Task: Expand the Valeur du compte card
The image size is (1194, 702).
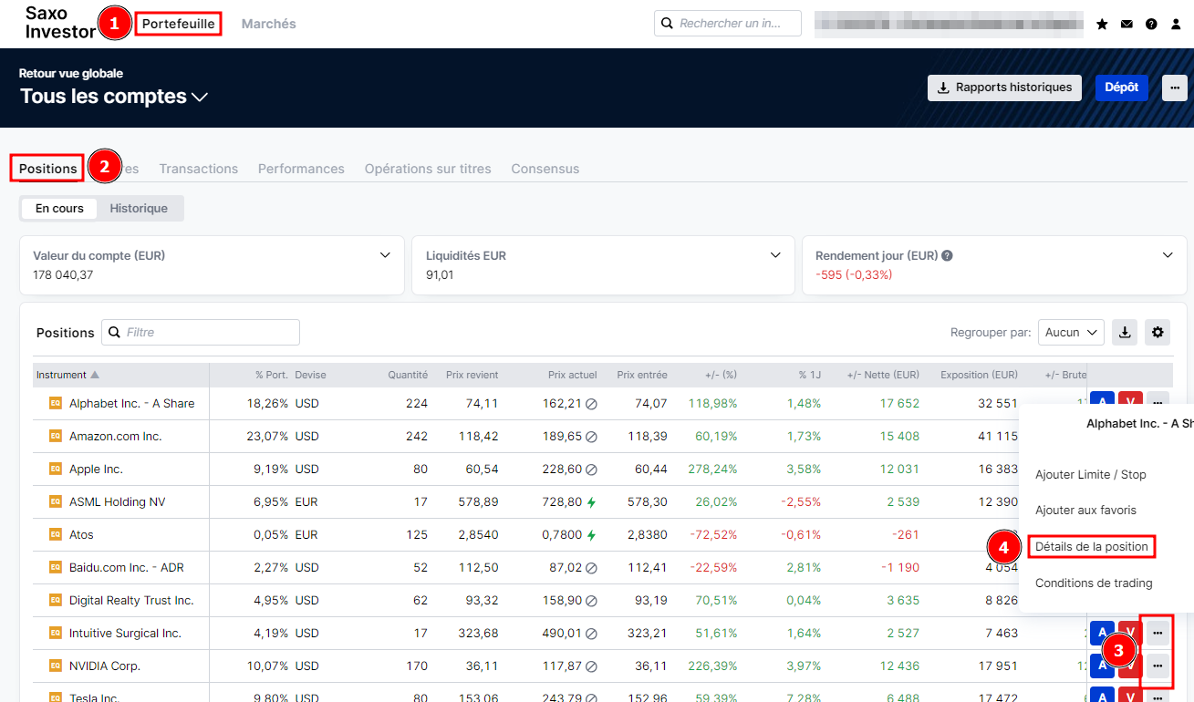Action: point(385,255)
